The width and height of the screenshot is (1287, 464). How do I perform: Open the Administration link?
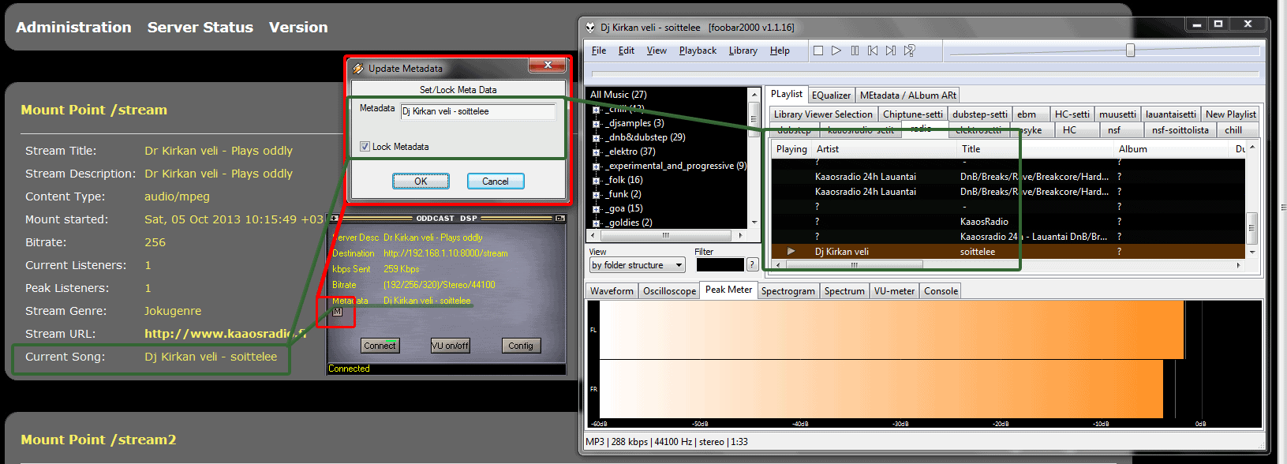[x=73, y=27]
